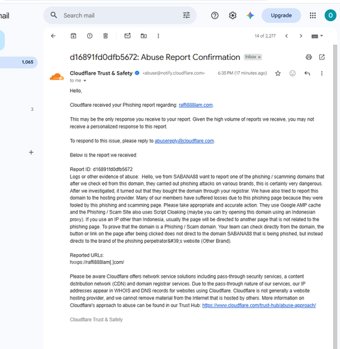Report this email as spam
The image size is (340, 349).
point(90,36)
